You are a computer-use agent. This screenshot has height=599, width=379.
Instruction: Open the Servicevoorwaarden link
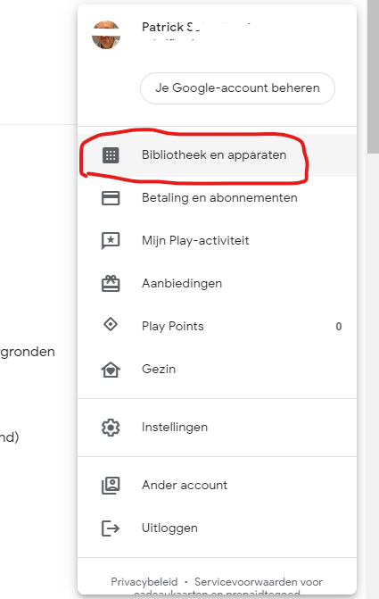[x=259, y=582]
